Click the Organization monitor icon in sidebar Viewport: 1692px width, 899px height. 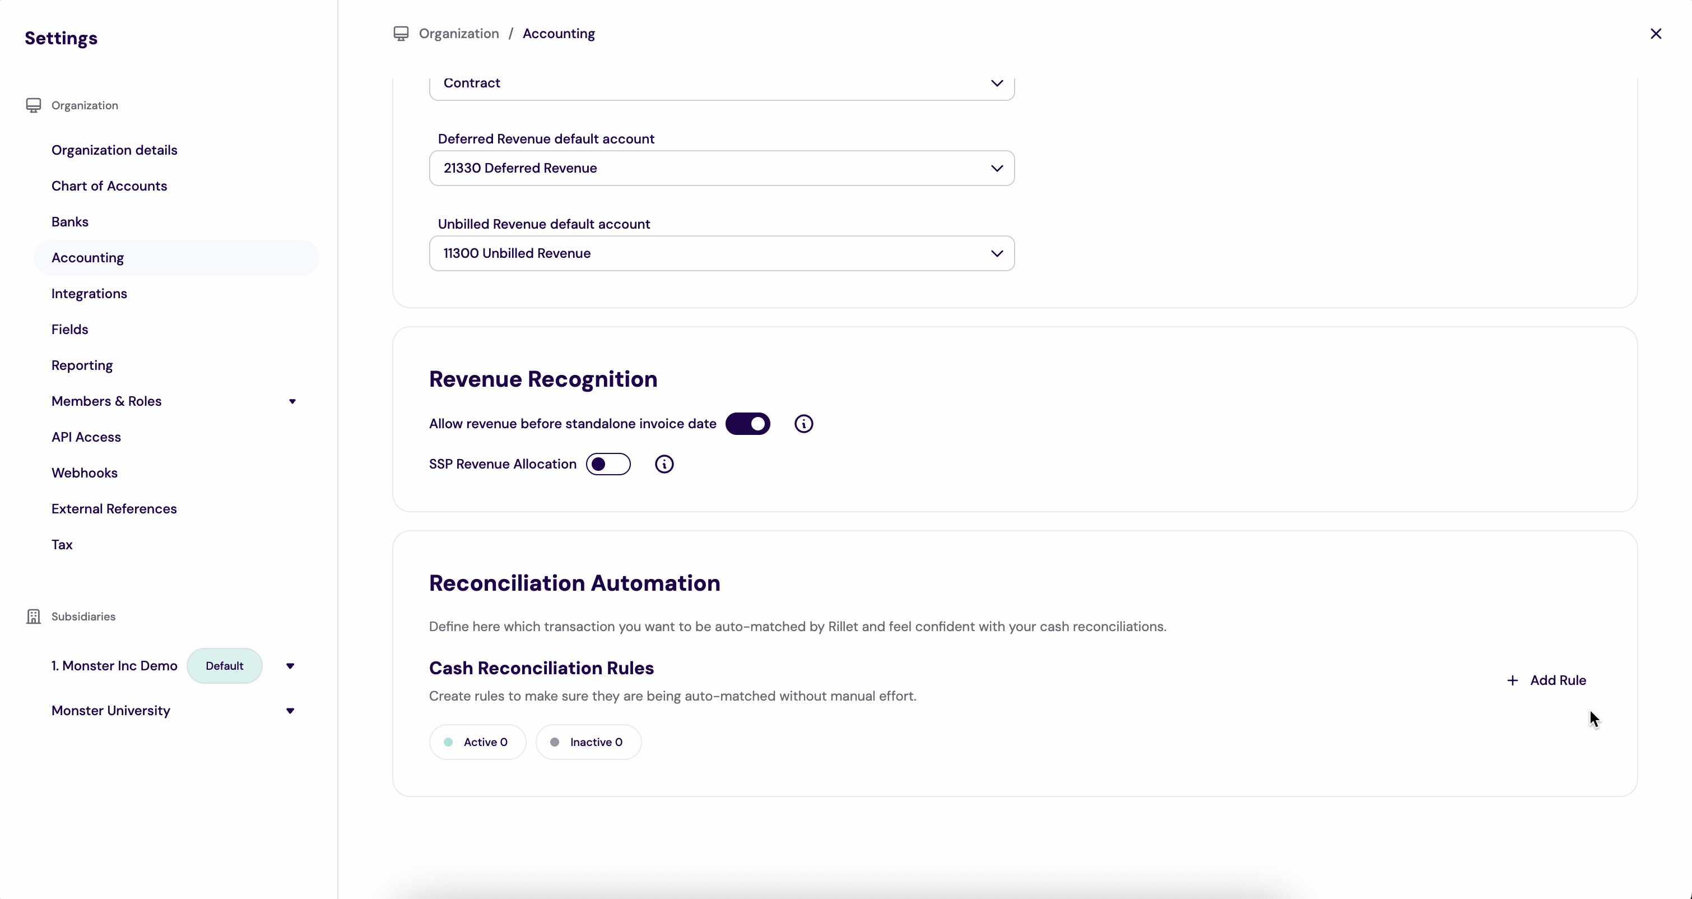point(34,105)
